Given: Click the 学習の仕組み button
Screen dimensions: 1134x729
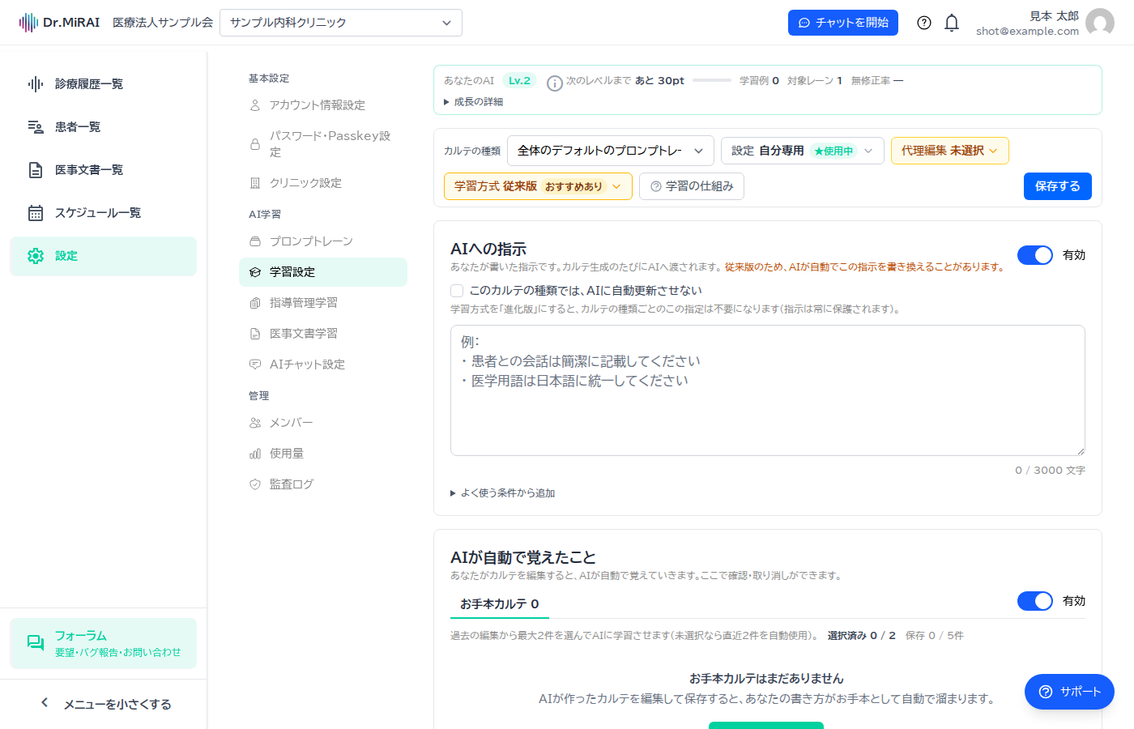Looking at the screenshot, I should (x=692, y=186).
